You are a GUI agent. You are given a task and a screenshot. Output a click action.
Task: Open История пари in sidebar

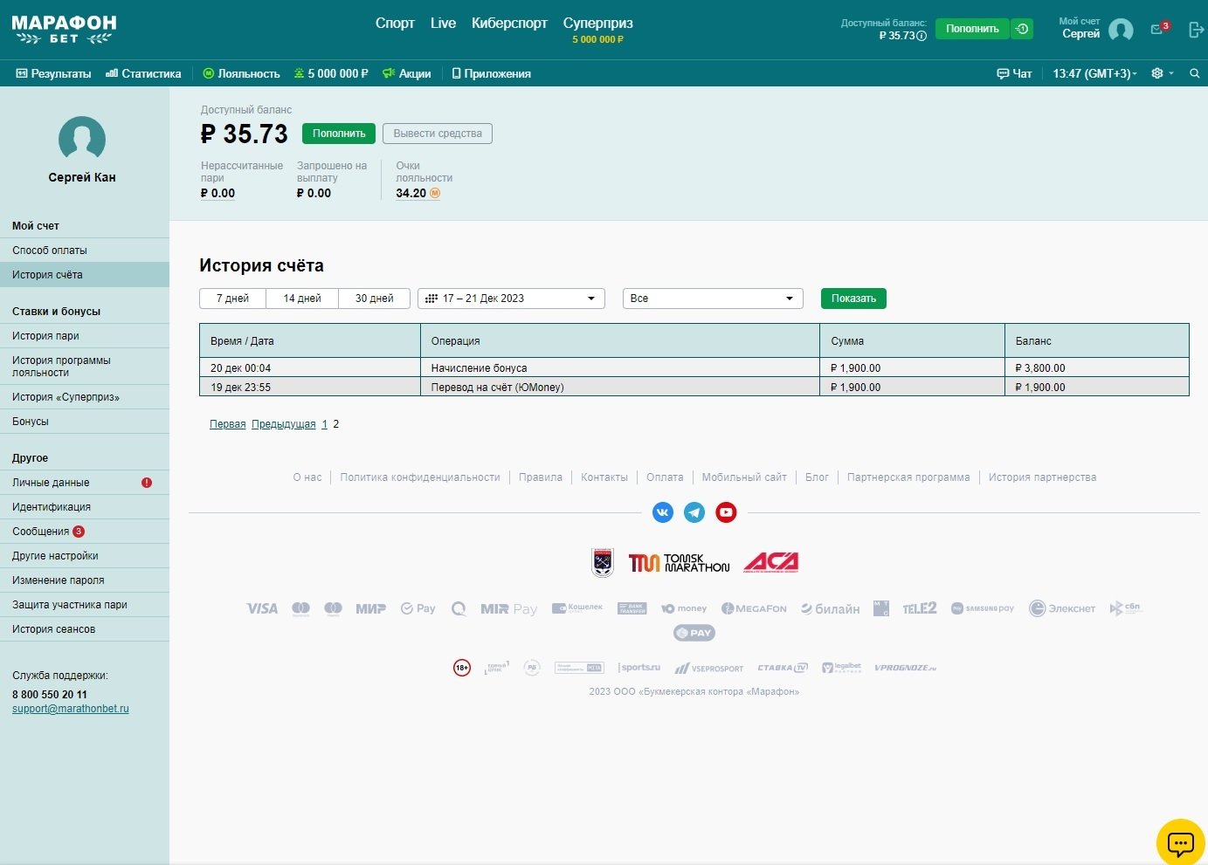click(45, 336)
